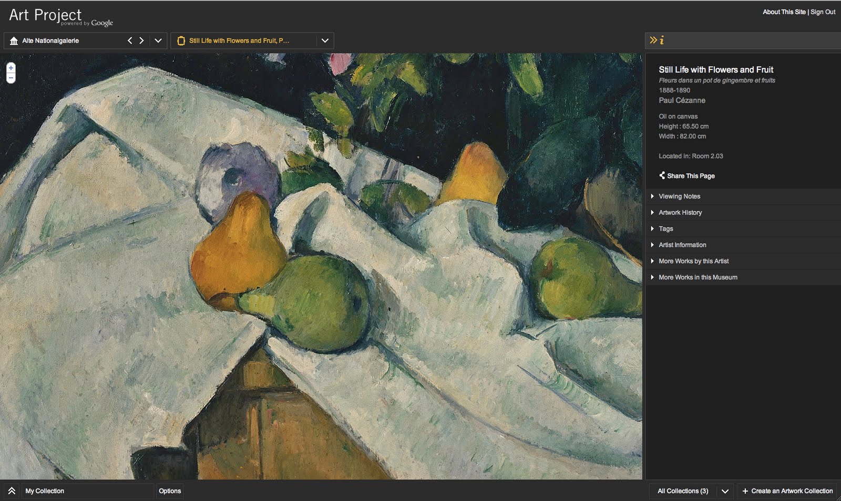841x501 pixels.
Task: Click the date '1888-1890'
Action: [x=674, y=90]
